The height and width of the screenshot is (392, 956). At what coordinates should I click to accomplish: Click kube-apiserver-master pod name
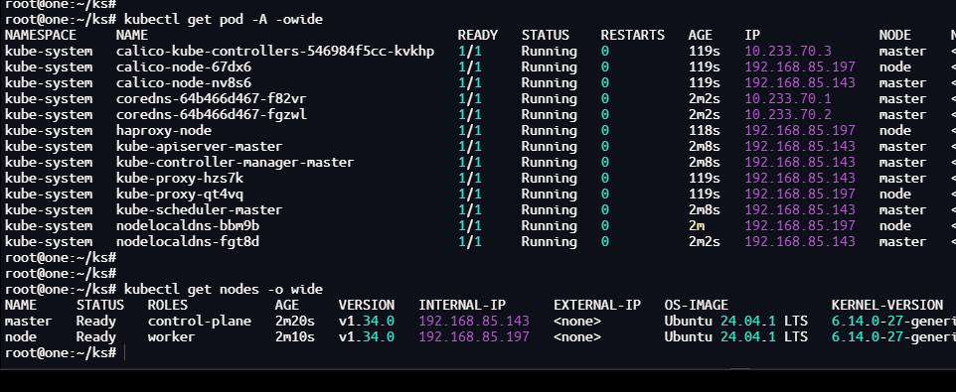[200, 147]
